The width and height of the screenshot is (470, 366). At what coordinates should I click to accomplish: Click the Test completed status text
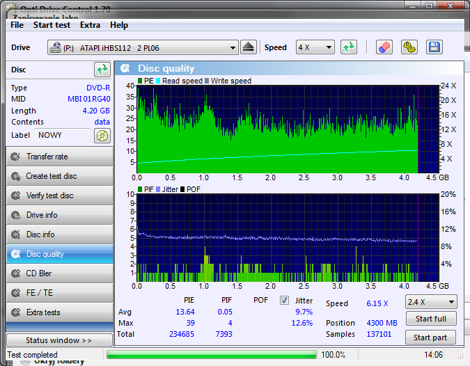32,355
